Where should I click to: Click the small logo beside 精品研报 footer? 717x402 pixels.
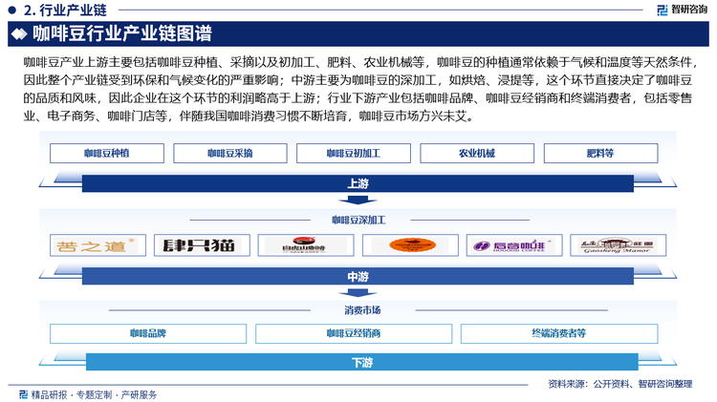tap(23, 394)
